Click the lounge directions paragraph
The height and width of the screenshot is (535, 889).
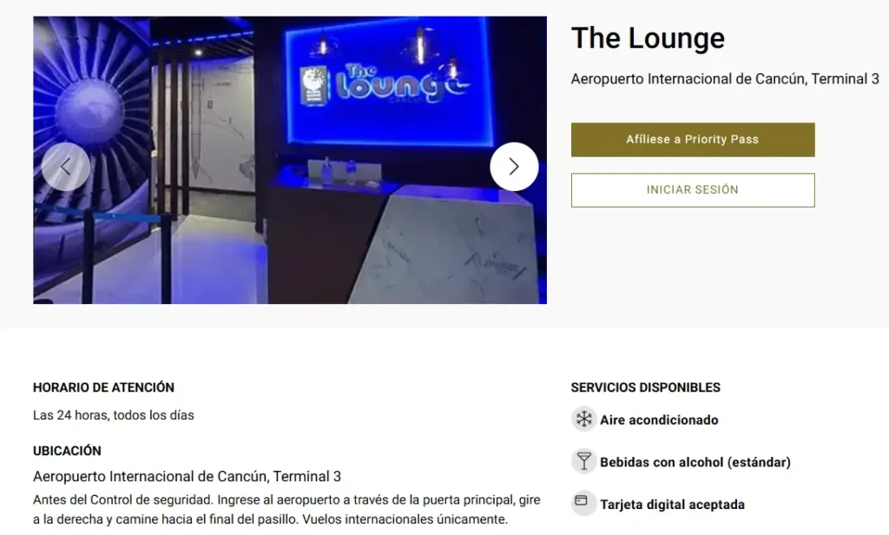point(286,510)
